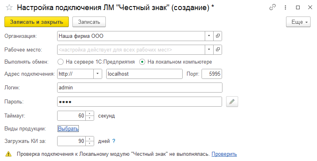
Task: Open Организация record with open icon
Action: [x=218, y=36]
